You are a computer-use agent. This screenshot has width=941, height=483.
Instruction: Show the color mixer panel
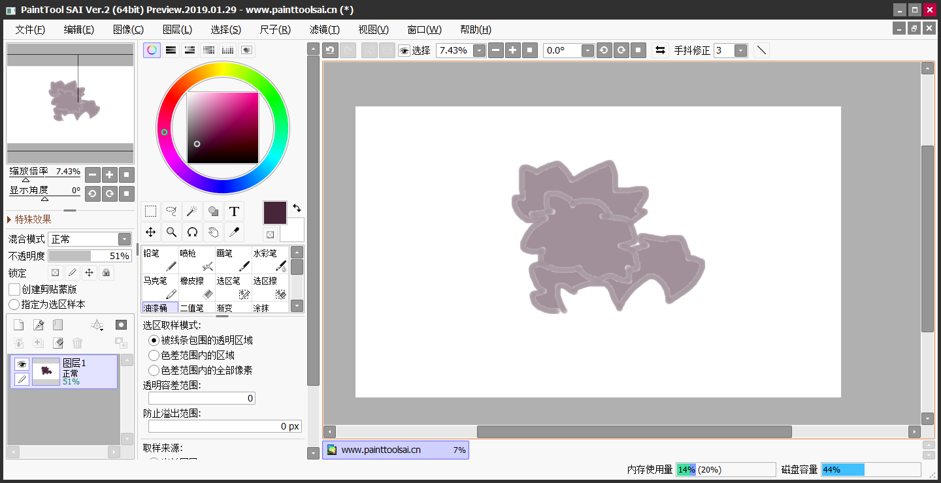[208, 50]
